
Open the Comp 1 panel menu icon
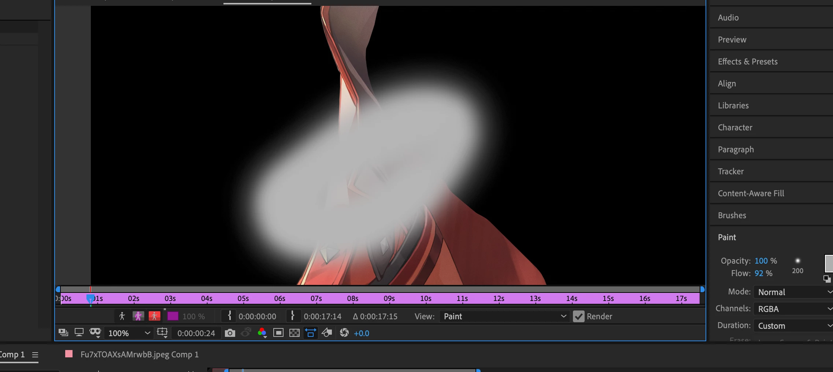pos(35,355)
